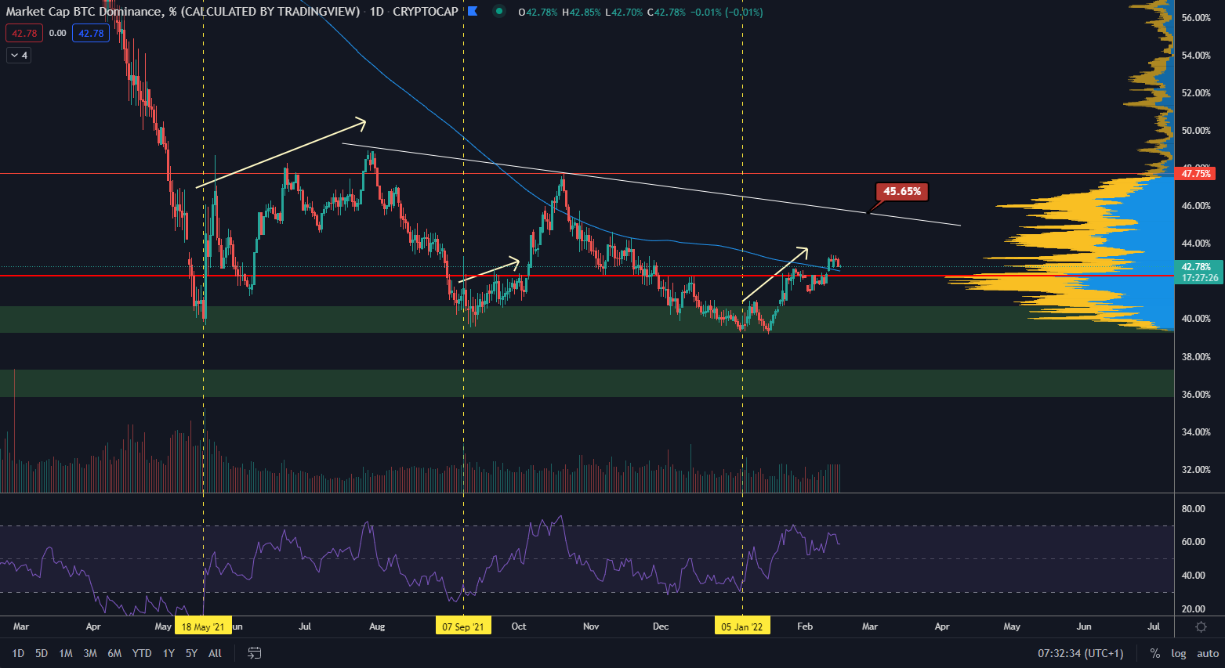Click the blue flag icon beside CRYPTOCAP
This screenshot has height=668, width=1225.
[x=473, y=12]
